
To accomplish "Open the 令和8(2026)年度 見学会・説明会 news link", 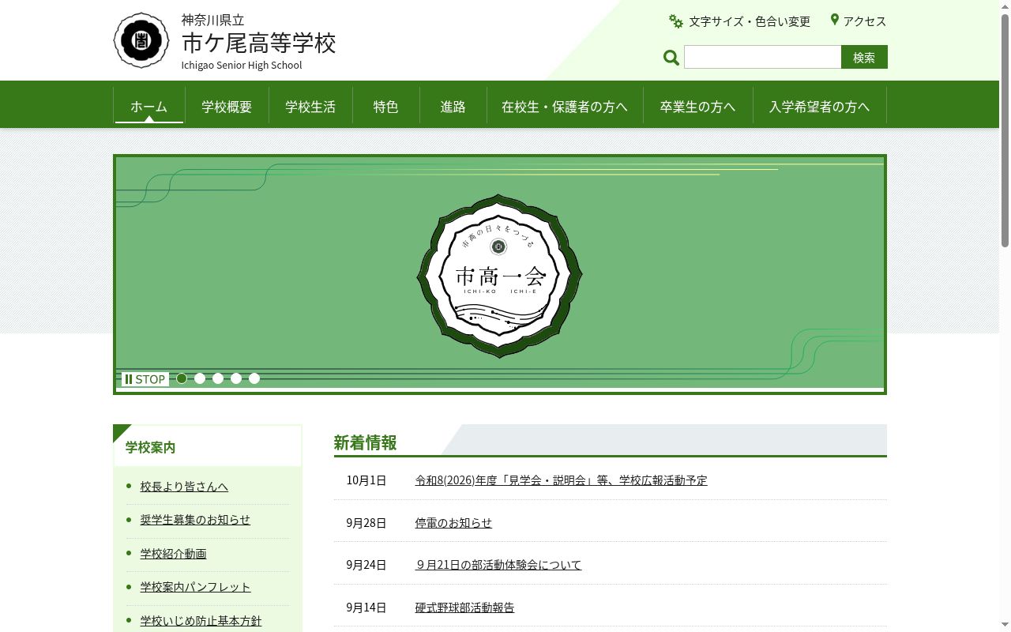I will click(x=561, y=480).
